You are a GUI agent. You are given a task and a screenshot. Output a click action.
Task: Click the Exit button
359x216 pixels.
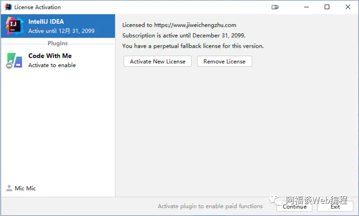coord(335,206)
